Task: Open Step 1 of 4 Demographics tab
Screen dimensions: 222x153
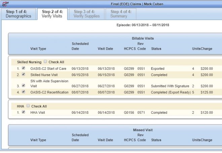Action: (18, 14)
